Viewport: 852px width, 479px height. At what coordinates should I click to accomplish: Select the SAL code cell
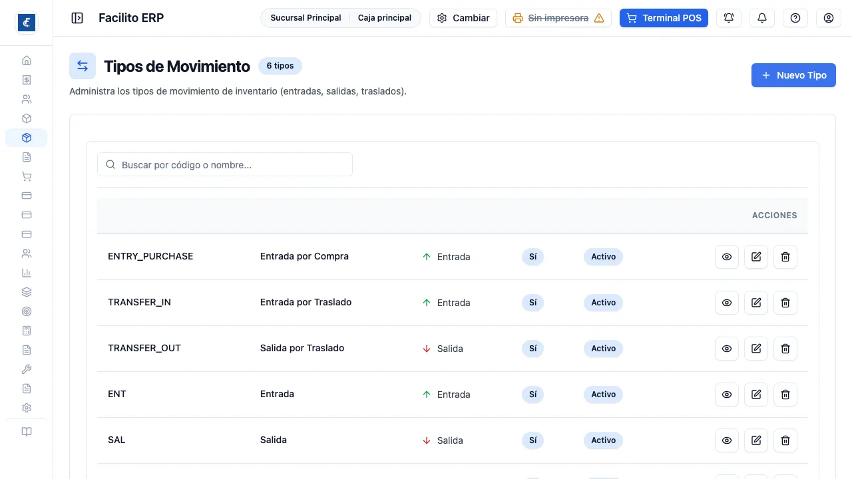[x=116, y=440]
